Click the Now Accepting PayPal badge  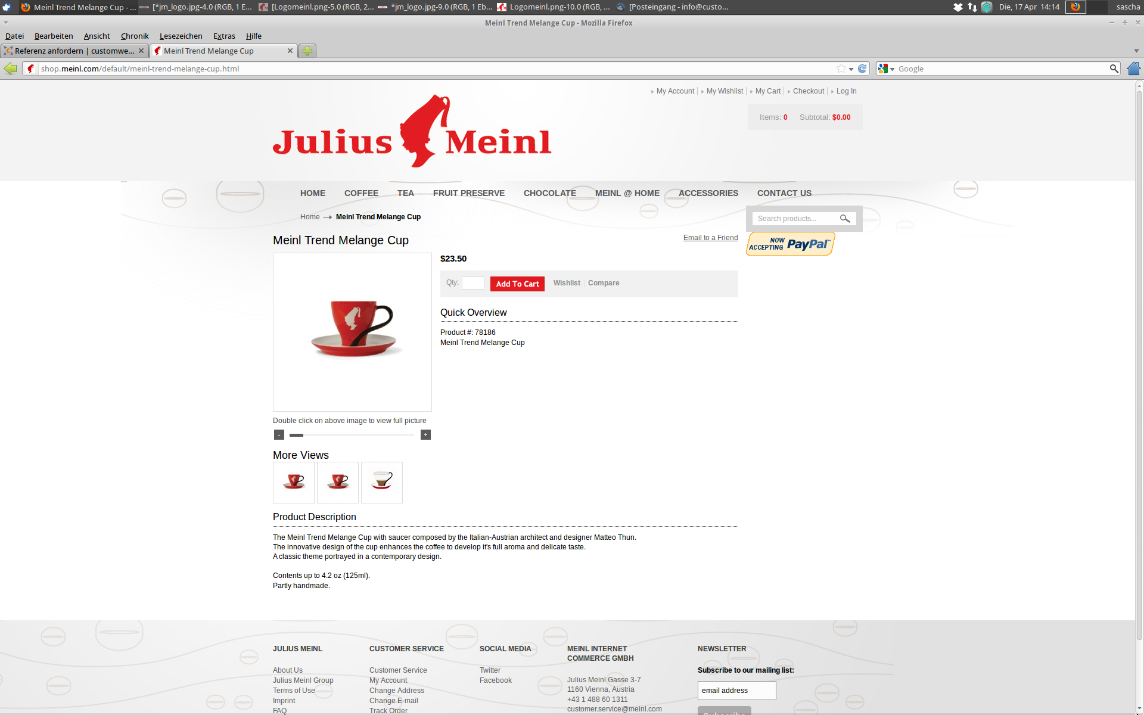(791, 244)
